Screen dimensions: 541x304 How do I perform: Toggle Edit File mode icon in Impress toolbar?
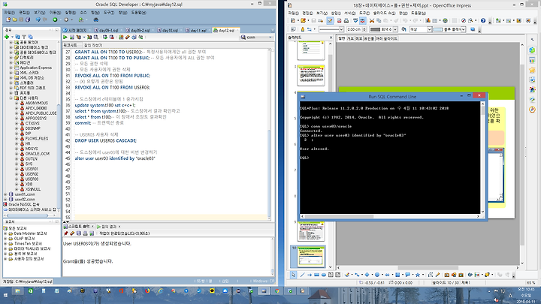pos(330,21)
